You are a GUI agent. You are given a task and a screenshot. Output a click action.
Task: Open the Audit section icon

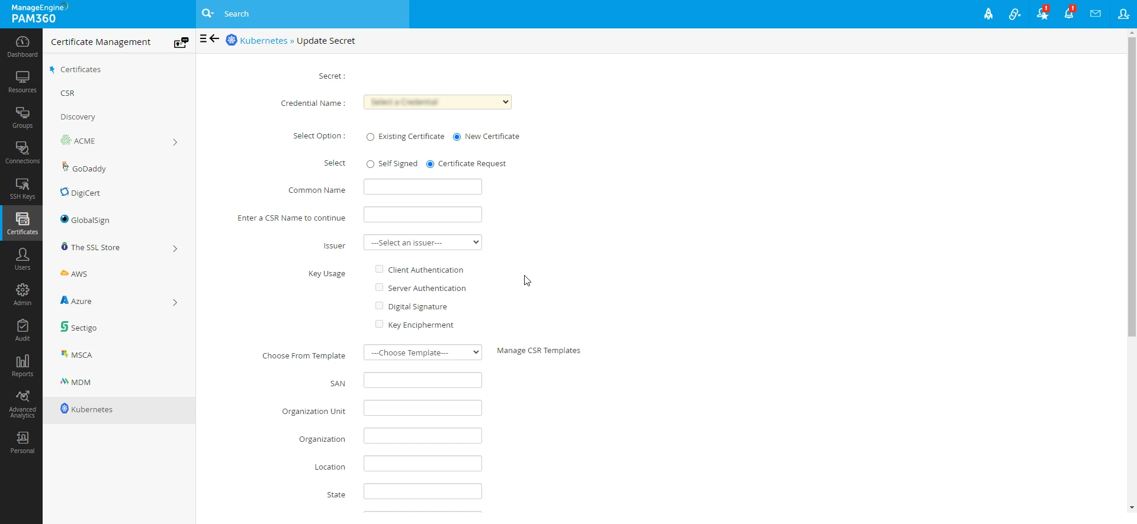click(x=22, y=330)
